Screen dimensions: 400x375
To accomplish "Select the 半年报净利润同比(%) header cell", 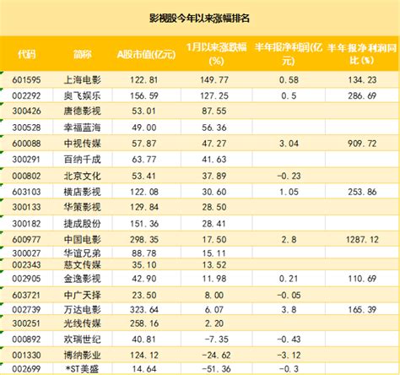I will tap(362, 53).
